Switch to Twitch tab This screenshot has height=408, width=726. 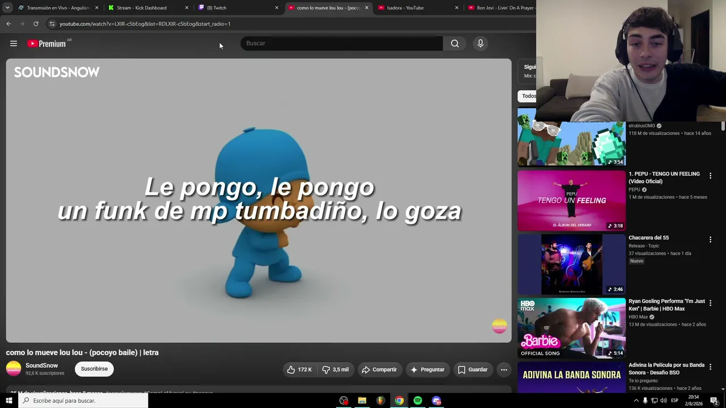[237, 8]
